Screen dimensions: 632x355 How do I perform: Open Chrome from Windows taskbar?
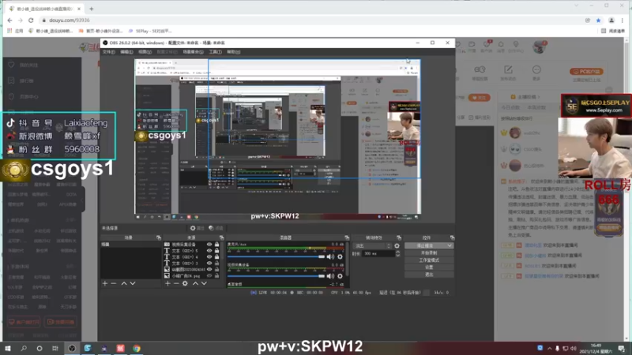point(137,349)
